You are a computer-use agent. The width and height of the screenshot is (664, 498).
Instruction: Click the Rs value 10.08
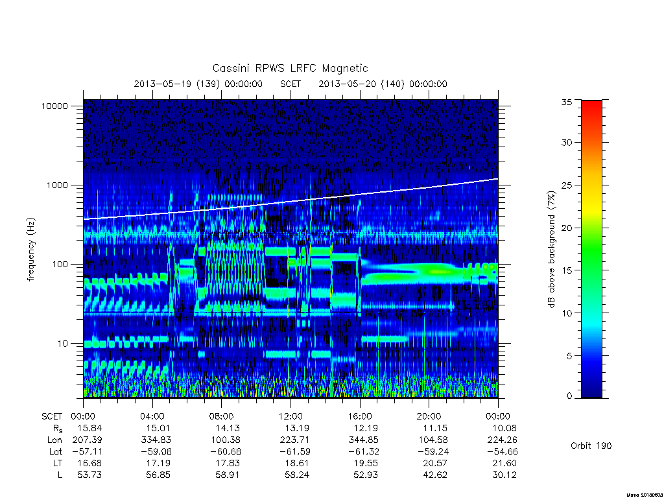(x=504, y=428)
